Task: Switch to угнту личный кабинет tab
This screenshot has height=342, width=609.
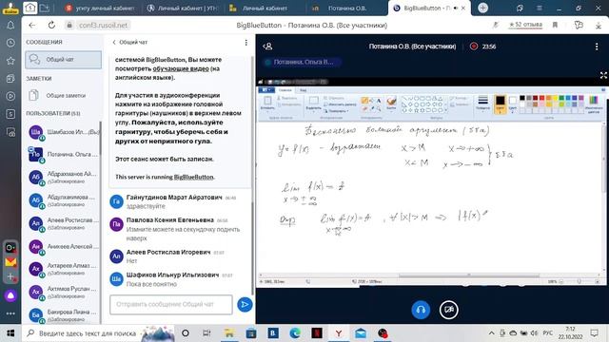Action: 100,9
